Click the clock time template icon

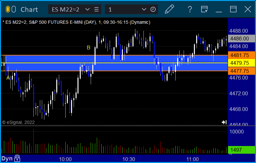click(x=153, y=9)
